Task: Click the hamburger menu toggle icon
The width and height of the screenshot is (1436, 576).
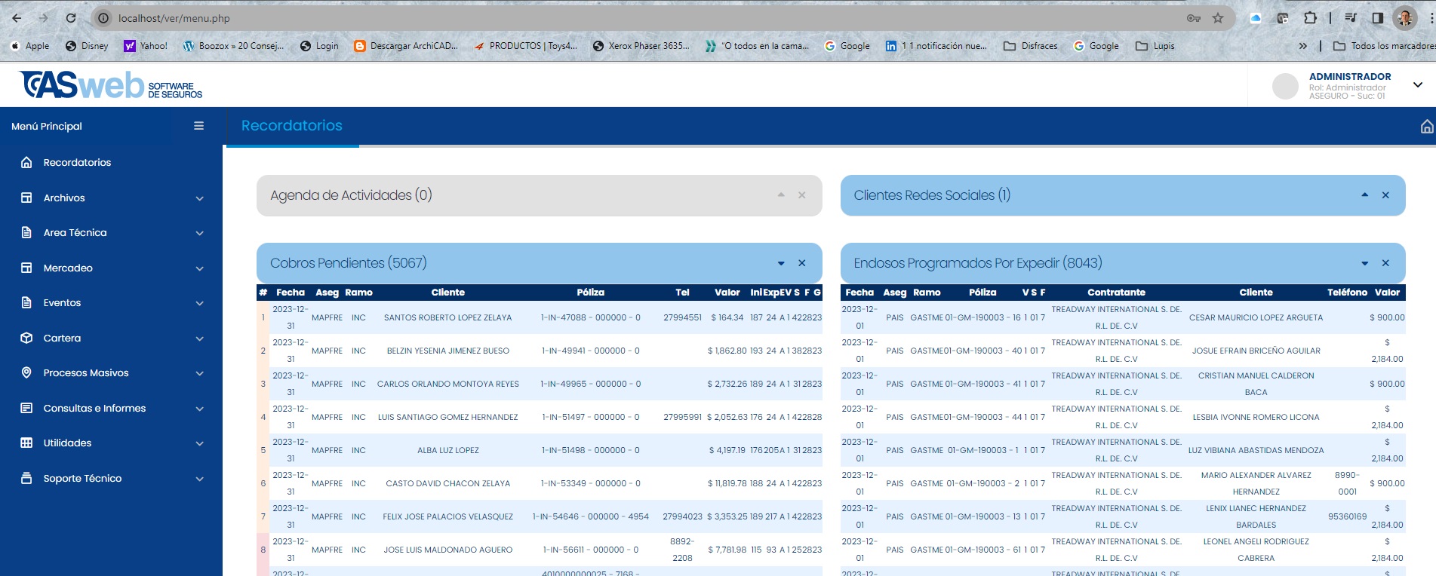Action: click(198, 126)
